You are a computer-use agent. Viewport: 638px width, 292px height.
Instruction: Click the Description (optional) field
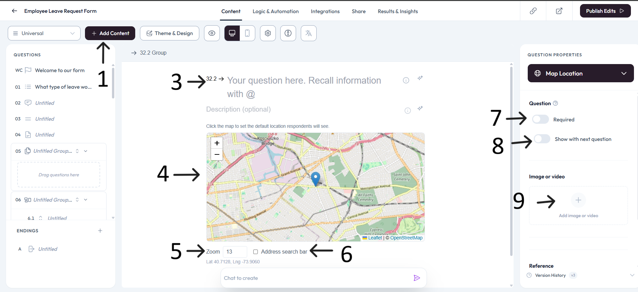238,109
